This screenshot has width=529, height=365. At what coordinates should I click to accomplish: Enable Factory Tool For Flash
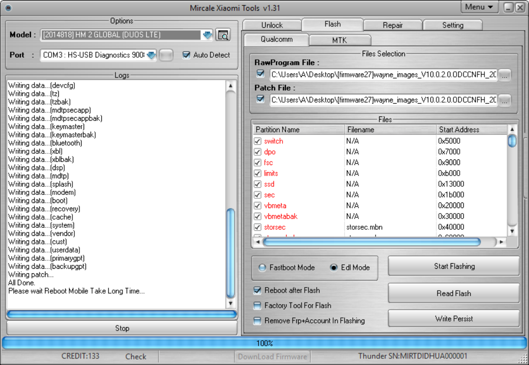point(257,305)
